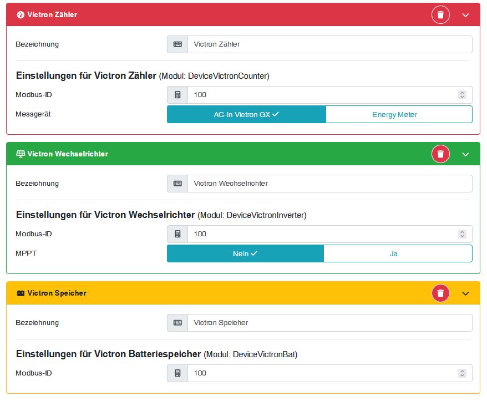Screen dimensions: 487x401
Task: Click the yellow Victron Speicher header title
Action: [x=57, y=293]
